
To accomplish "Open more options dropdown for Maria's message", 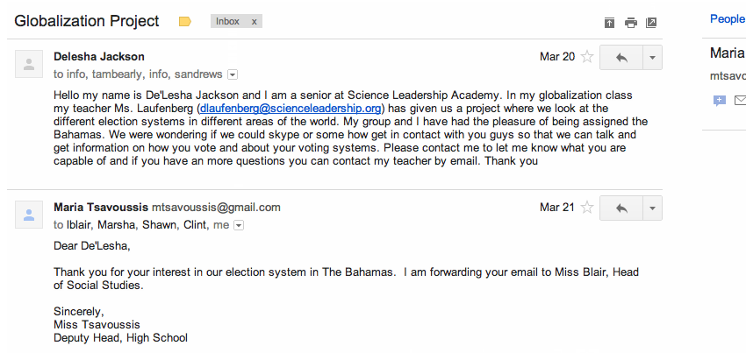I will click(652, 208).
